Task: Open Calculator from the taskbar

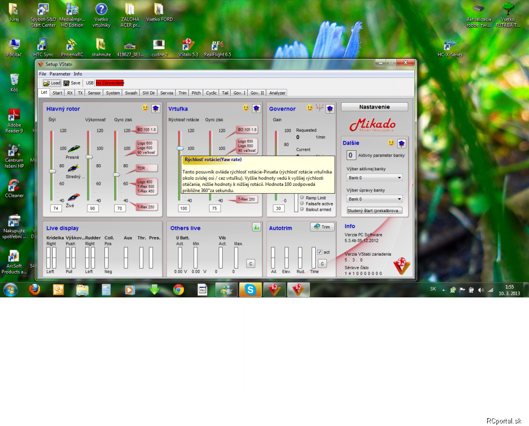Action: click(106, 289)
